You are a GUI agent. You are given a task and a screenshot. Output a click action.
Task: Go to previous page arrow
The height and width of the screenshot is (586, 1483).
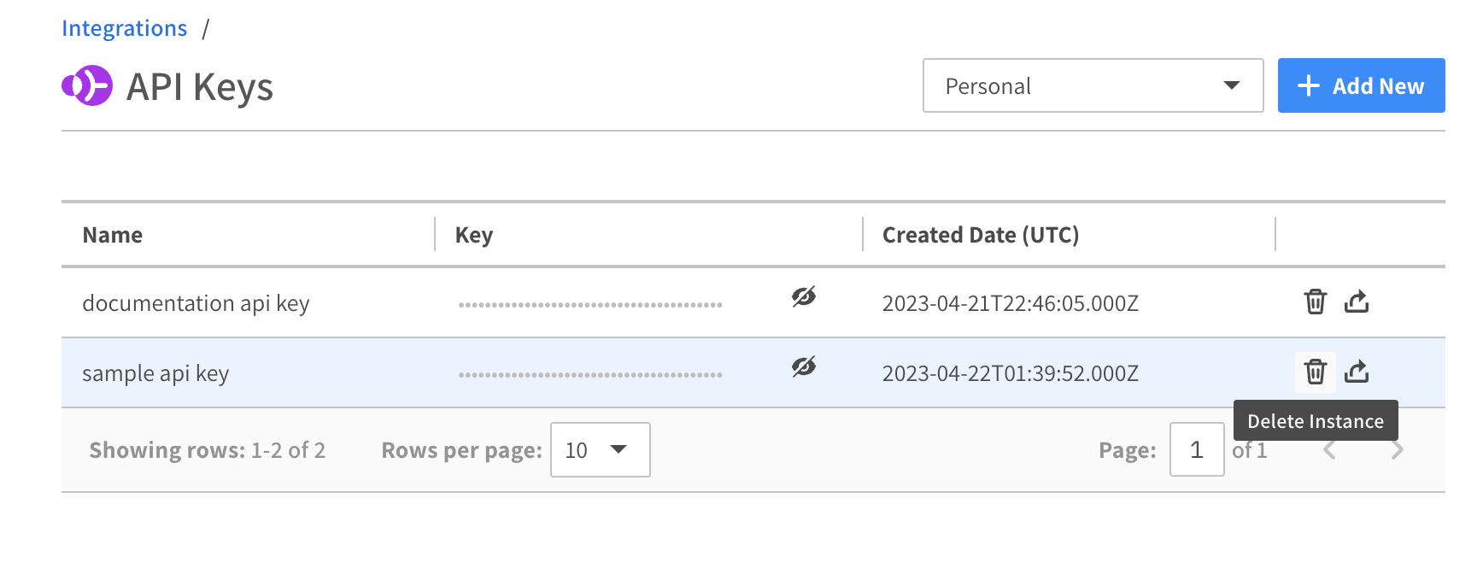pyautogui.click(x=1329, y=450)
